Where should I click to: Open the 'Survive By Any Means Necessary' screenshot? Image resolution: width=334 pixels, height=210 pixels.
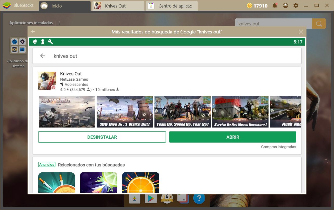tap(241, 112)
